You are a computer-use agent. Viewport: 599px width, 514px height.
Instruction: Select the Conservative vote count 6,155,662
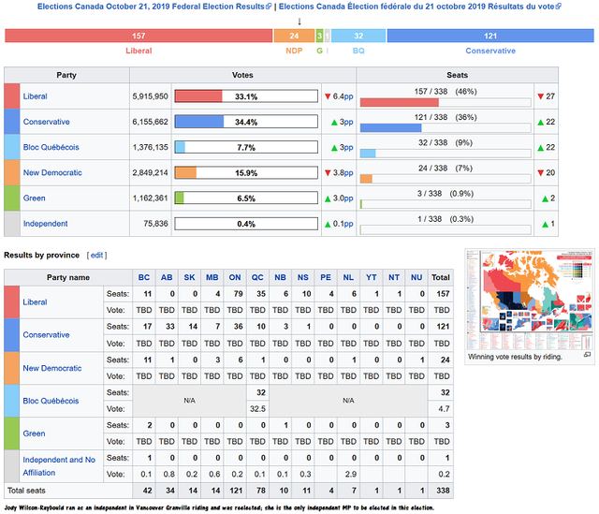click(x=150, y=122)
